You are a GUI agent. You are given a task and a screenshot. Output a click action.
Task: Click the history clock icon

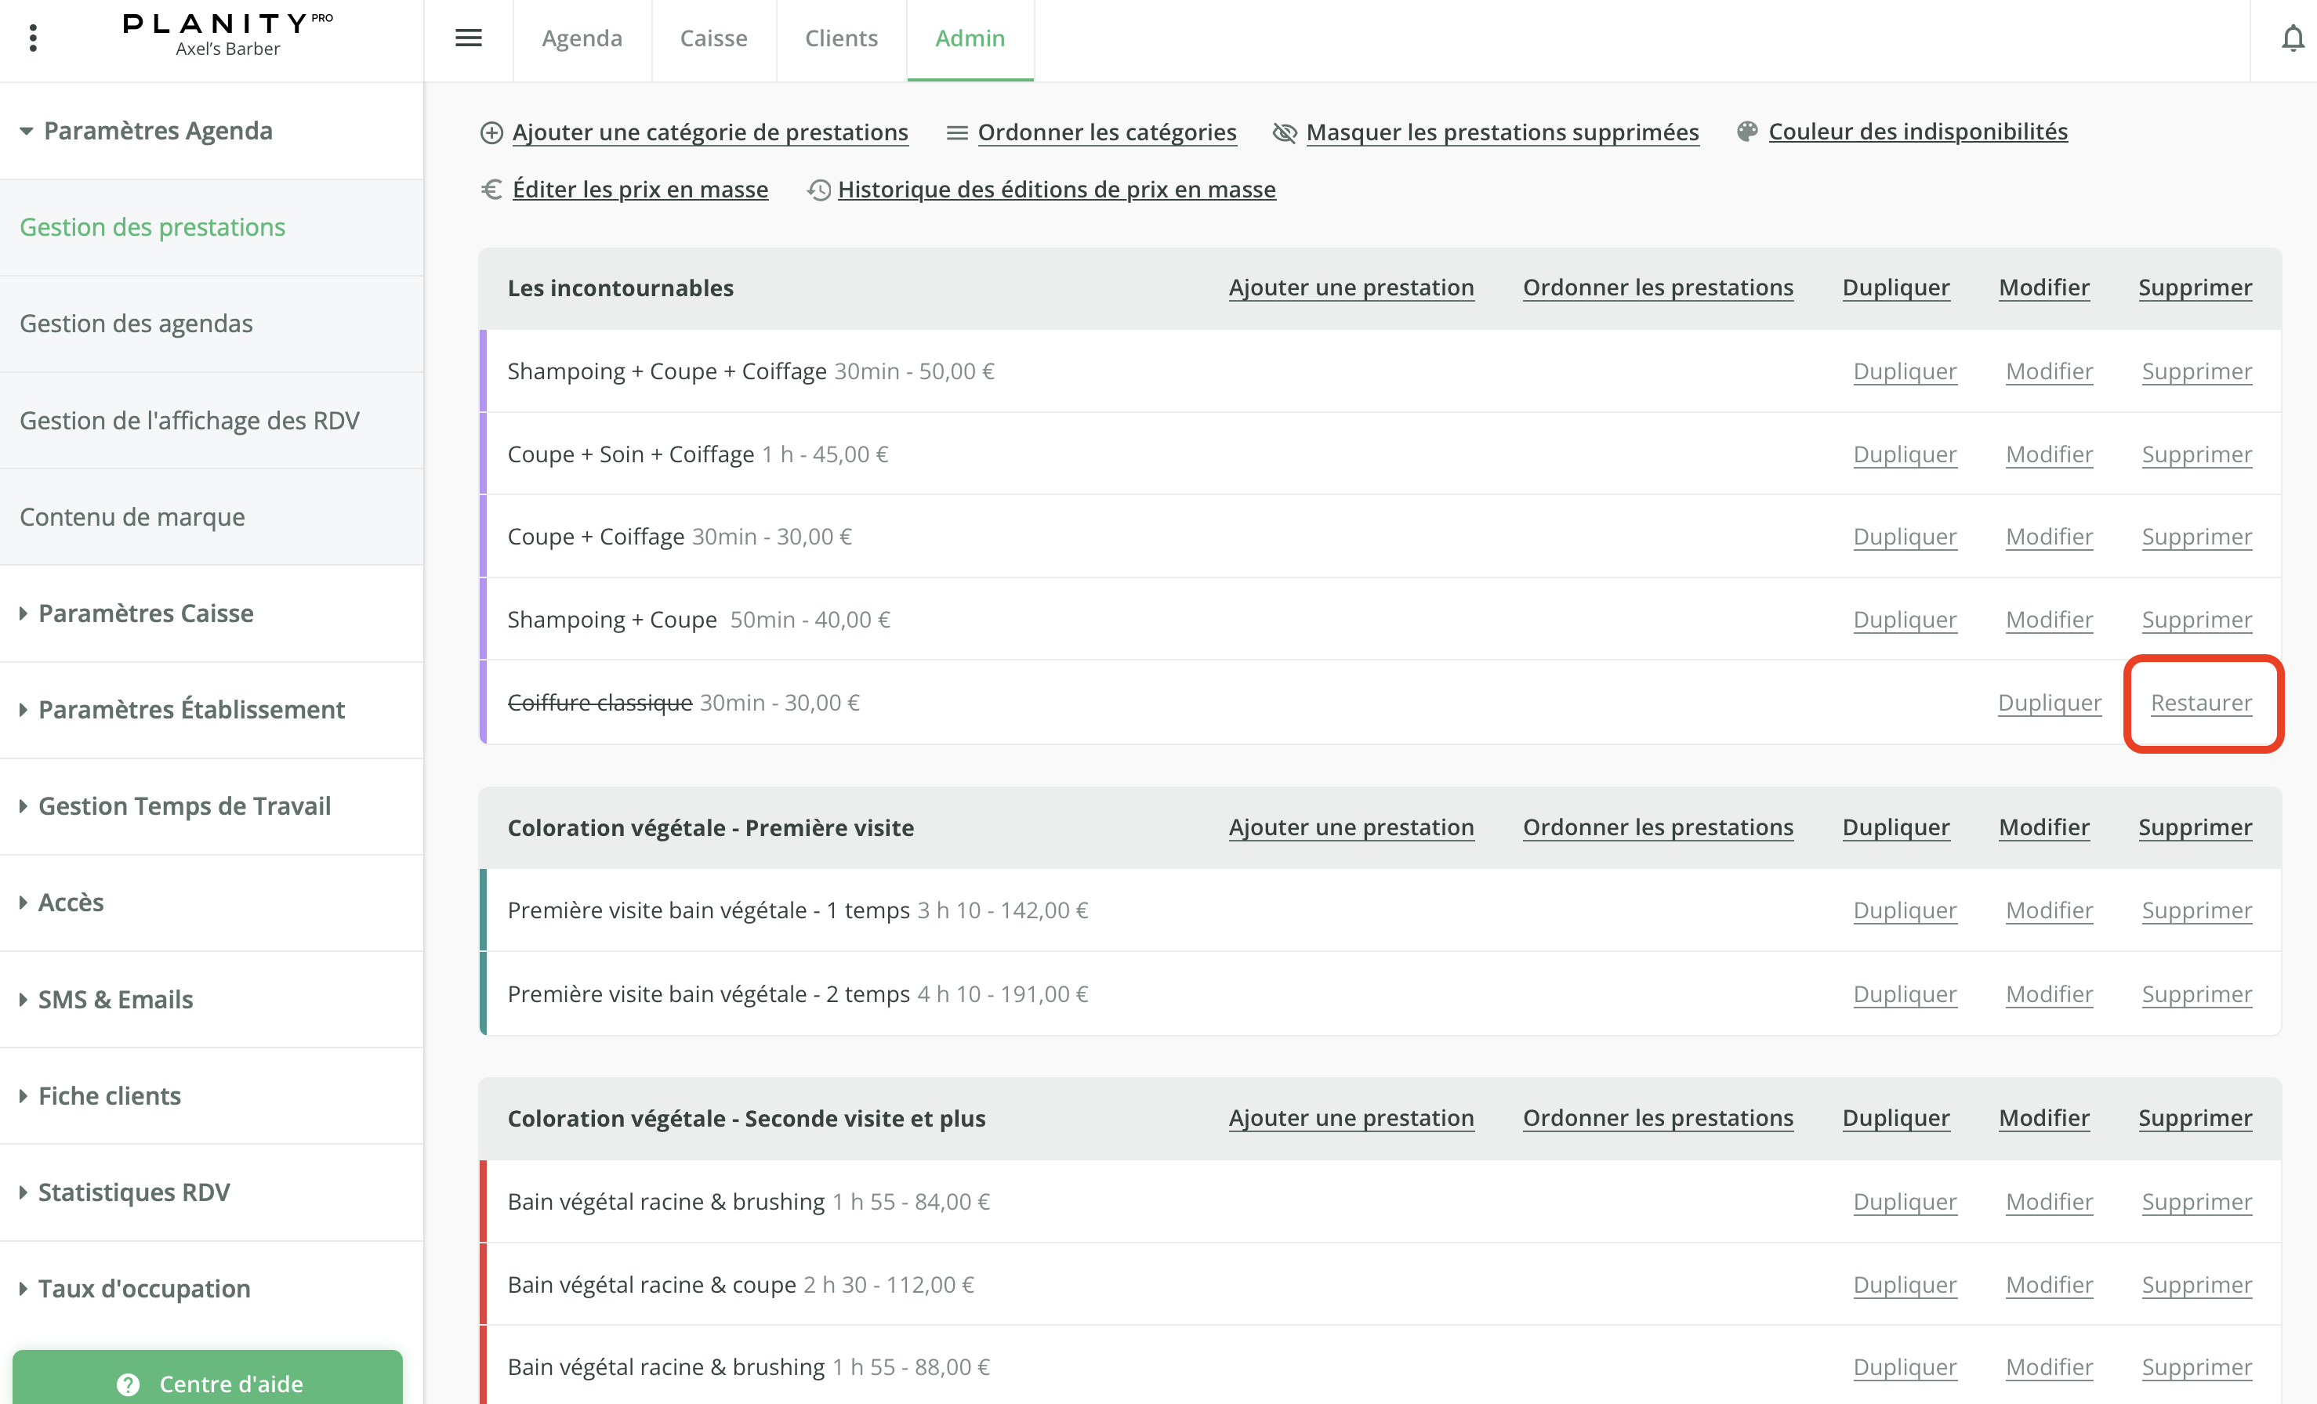tap(819, 190)
